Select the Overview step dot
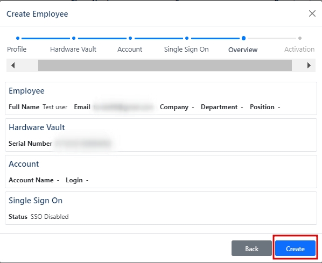Viewport: 322px width, 263px height. pos(243,38)
